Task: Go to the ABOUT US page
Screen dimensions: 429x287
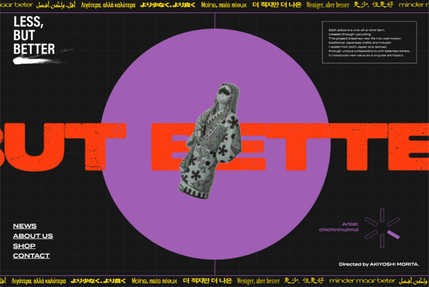Action: tap(33, 236)
